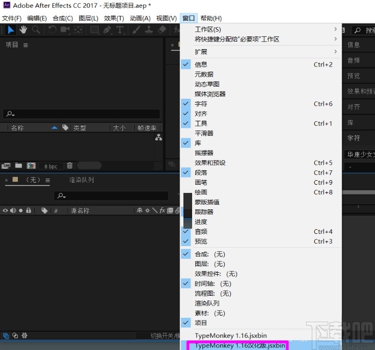375x350 pixels.
Task: Sort project items by 名称 arrow
Action: pyautogui.click(x=54, y=128)
